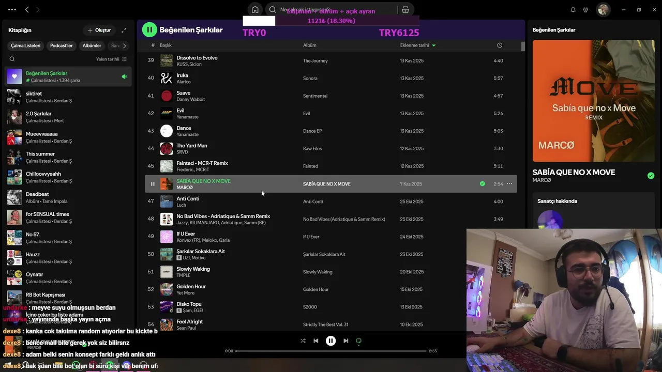This screenshot has height=372, width=662.
Task: Open the Oynatır playlist thumbnail
Action: [14, 278]
